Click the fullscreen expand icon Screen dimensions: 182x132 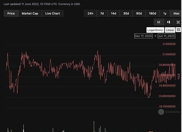(x=178, y=22)
